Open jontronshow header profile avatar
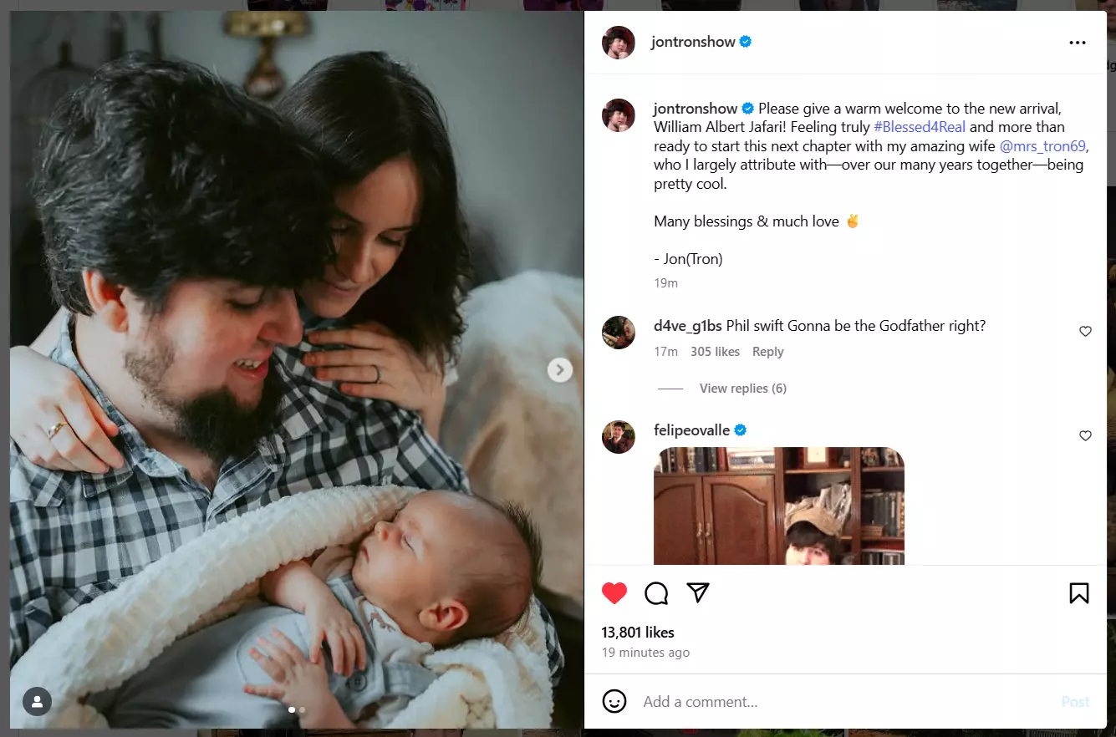This screenshot has width=1116, height=737. [619, 43]
